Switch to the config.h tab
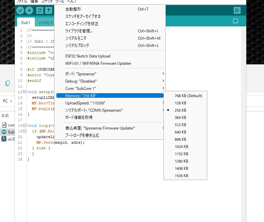264x222 pixels. (45, 22)
